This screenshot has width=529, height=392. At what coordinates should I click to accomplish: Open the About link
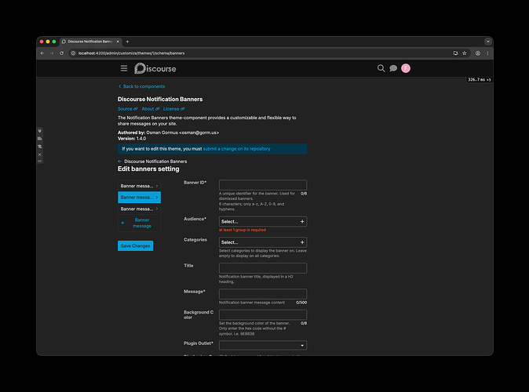pyautogui.click(x=151, y=109)
